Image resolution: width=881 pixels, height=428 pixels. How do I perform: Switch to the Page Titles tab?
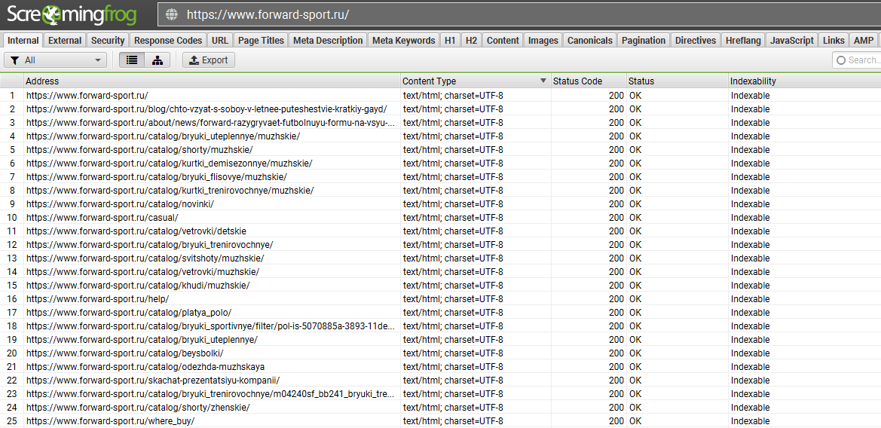[261, 41]
